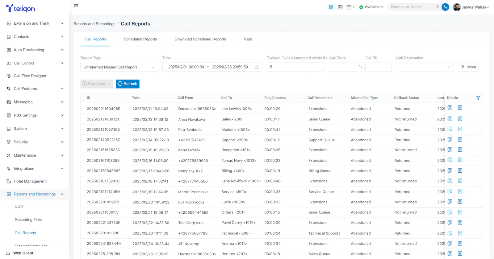This screenshot has height=259, width=494.
Task: Click the Refresh button
Action: tap(128, 84)
